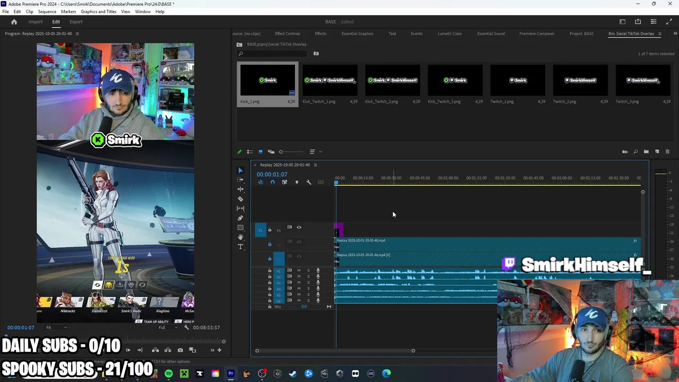Open Quick Export share icon
679x382 pixels.
(638, 22)
